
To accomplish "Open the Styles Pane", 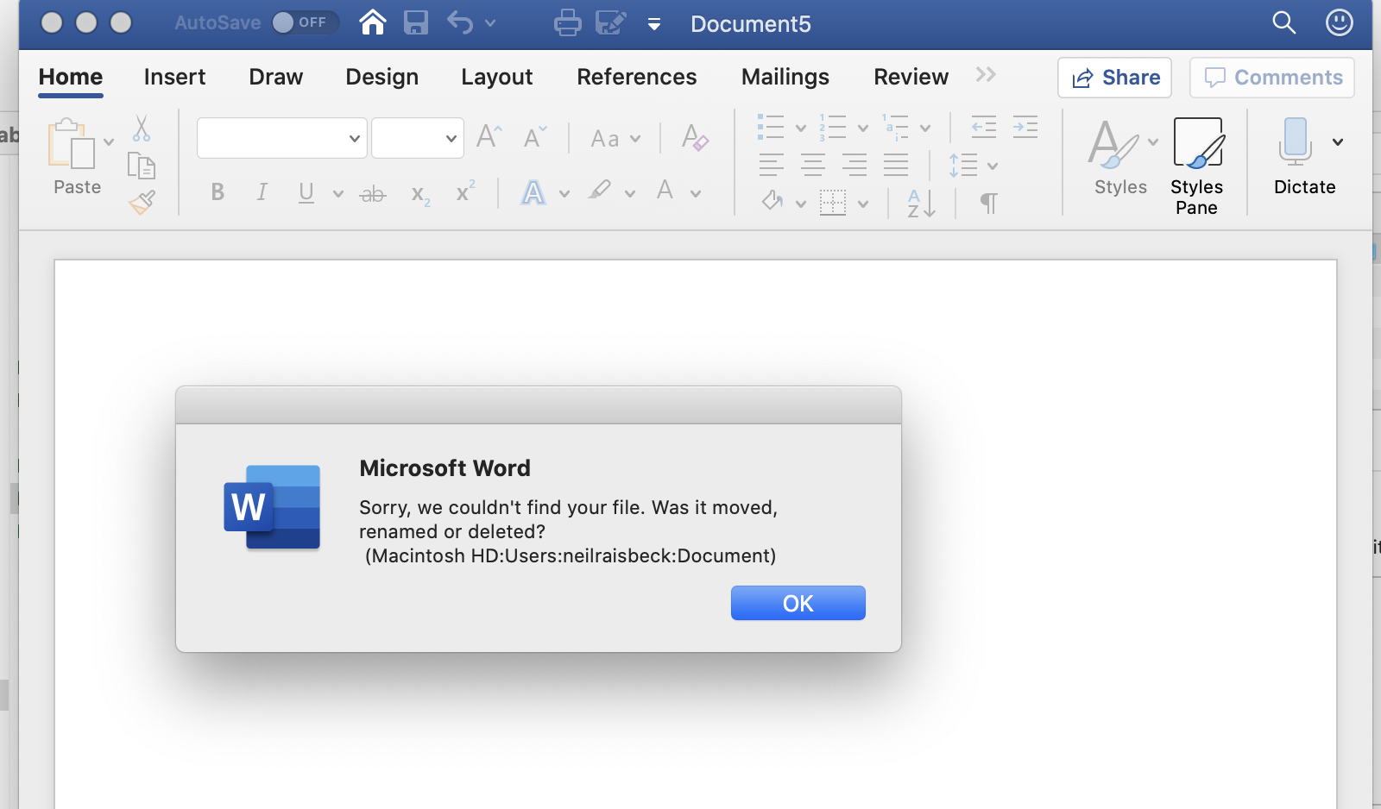I will tap(1197, 166).
